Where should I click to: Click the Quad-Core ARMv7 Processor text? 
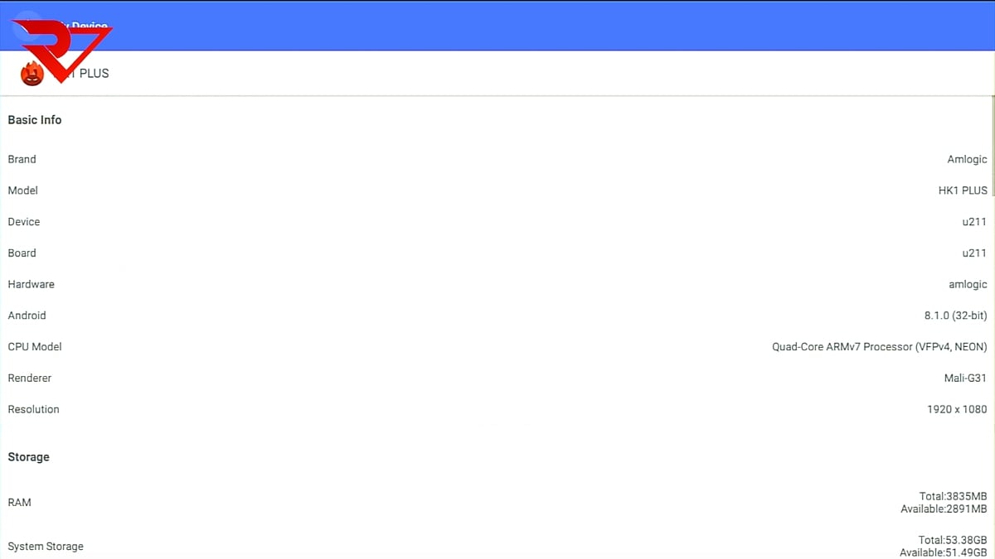[879, 347]
